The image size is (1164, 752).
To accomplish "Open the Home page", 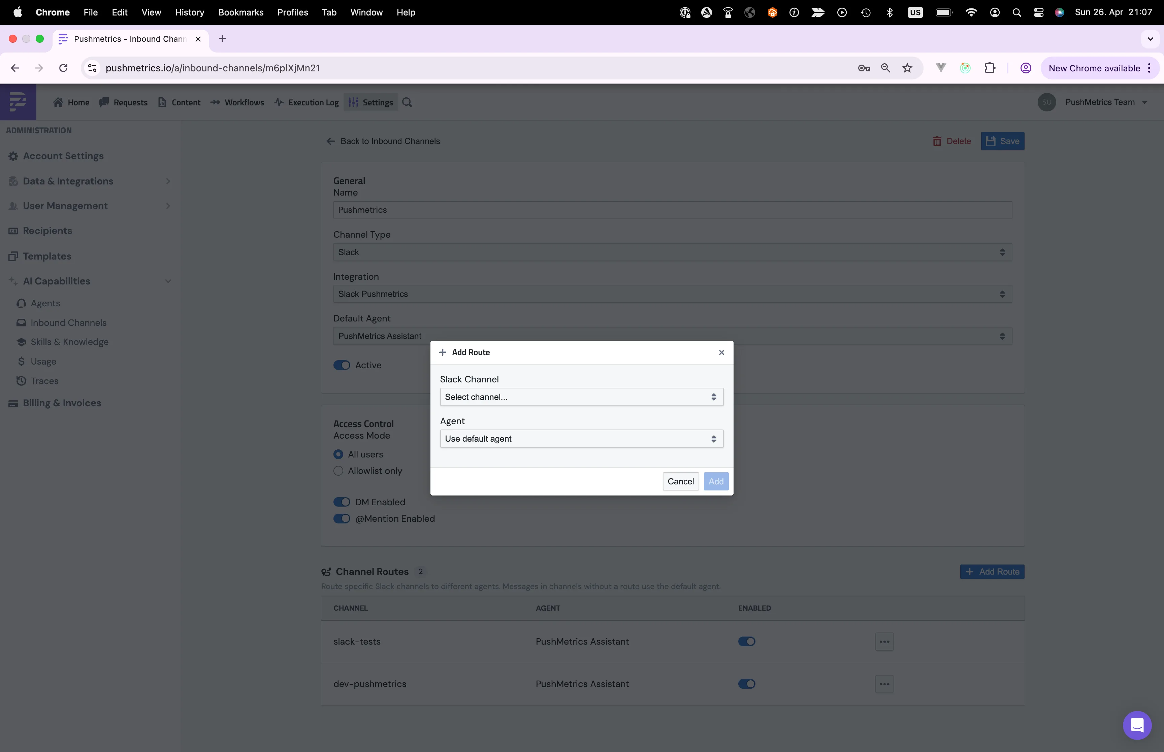I will click(71, 102).
